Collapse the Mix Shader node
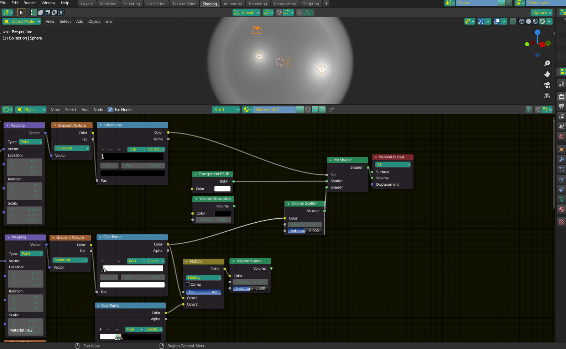The image size is (566, 349). (330, 160)
